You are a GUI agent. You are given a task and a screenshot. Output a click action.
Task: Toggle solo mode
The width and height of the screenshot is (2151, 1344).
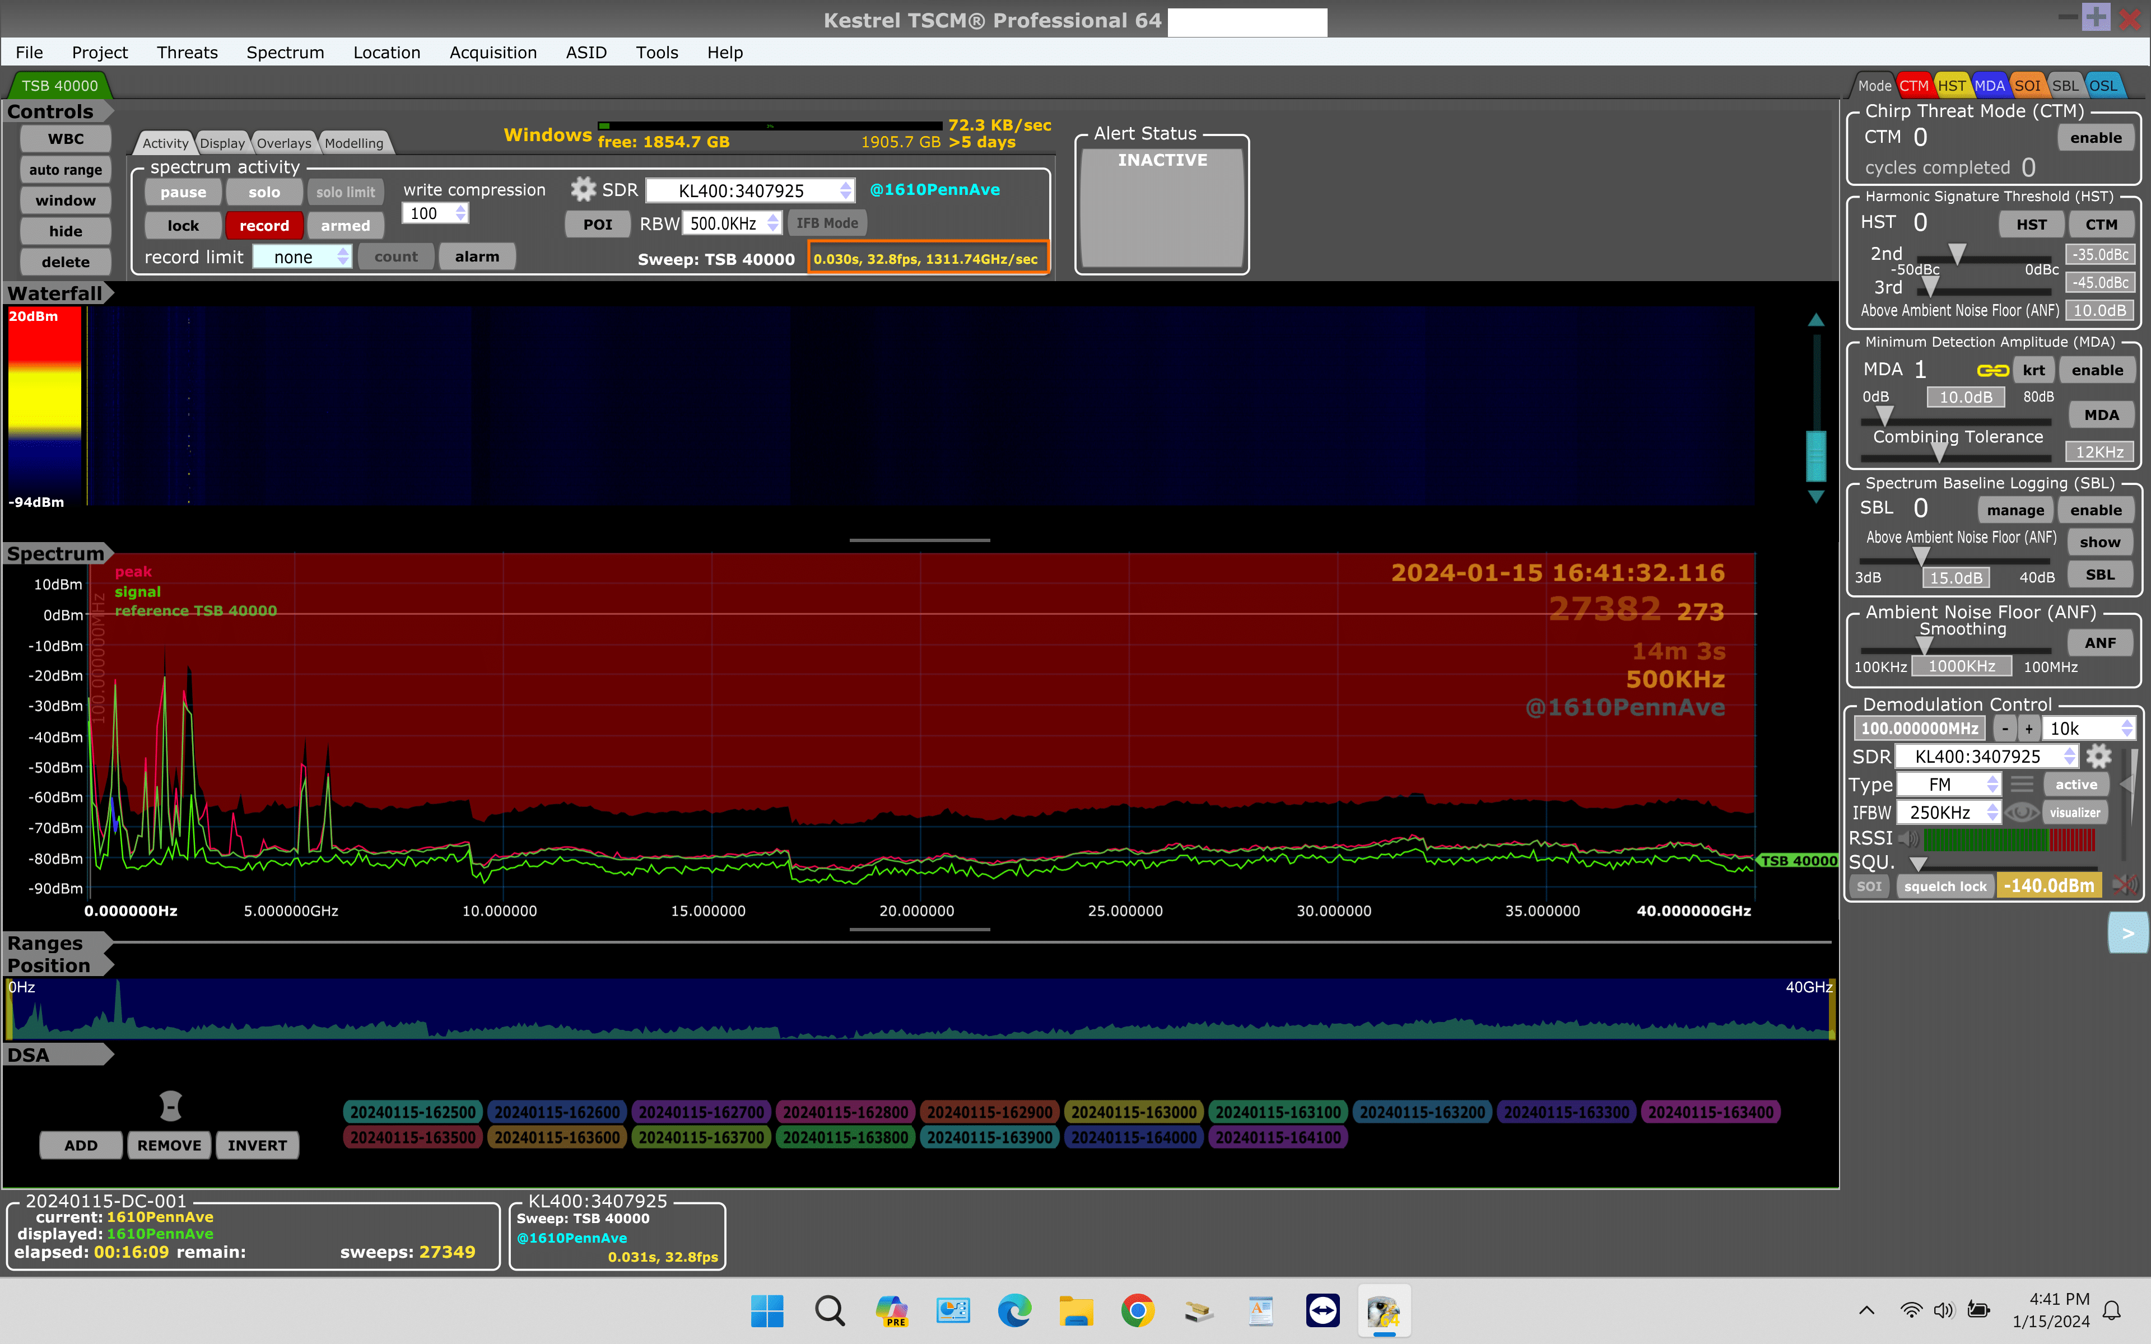(264, 192)
